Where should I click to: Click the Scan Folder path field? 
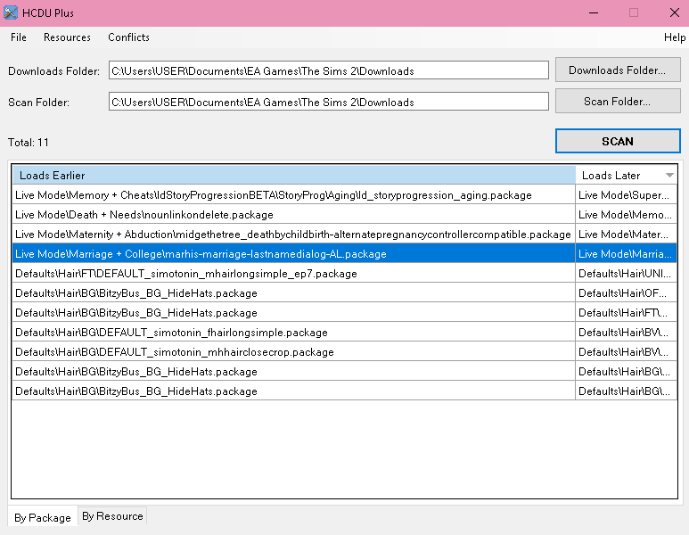(x=328, y=103)
